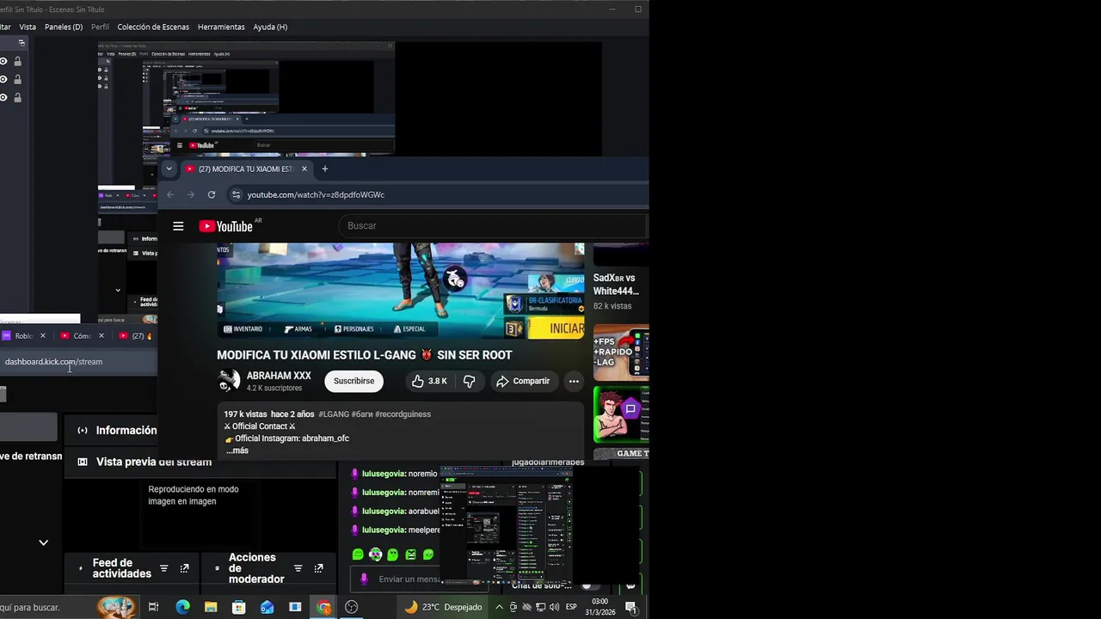
Task: Float the OBS sources dock using its pop-out icon
Action: click(x=22, y=42)
